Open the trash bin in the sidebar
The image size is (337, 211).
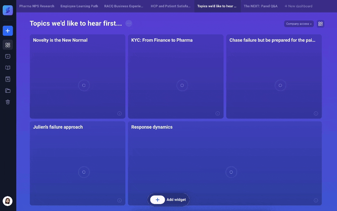pos(8,102)
